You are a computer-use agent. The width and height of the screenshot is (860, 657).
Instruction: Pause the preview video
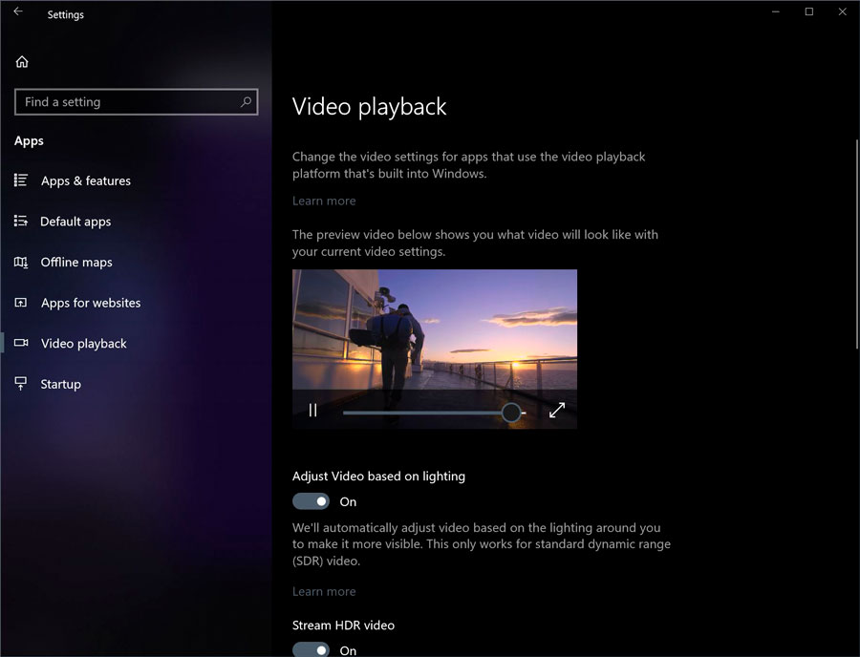pos(312,410)
